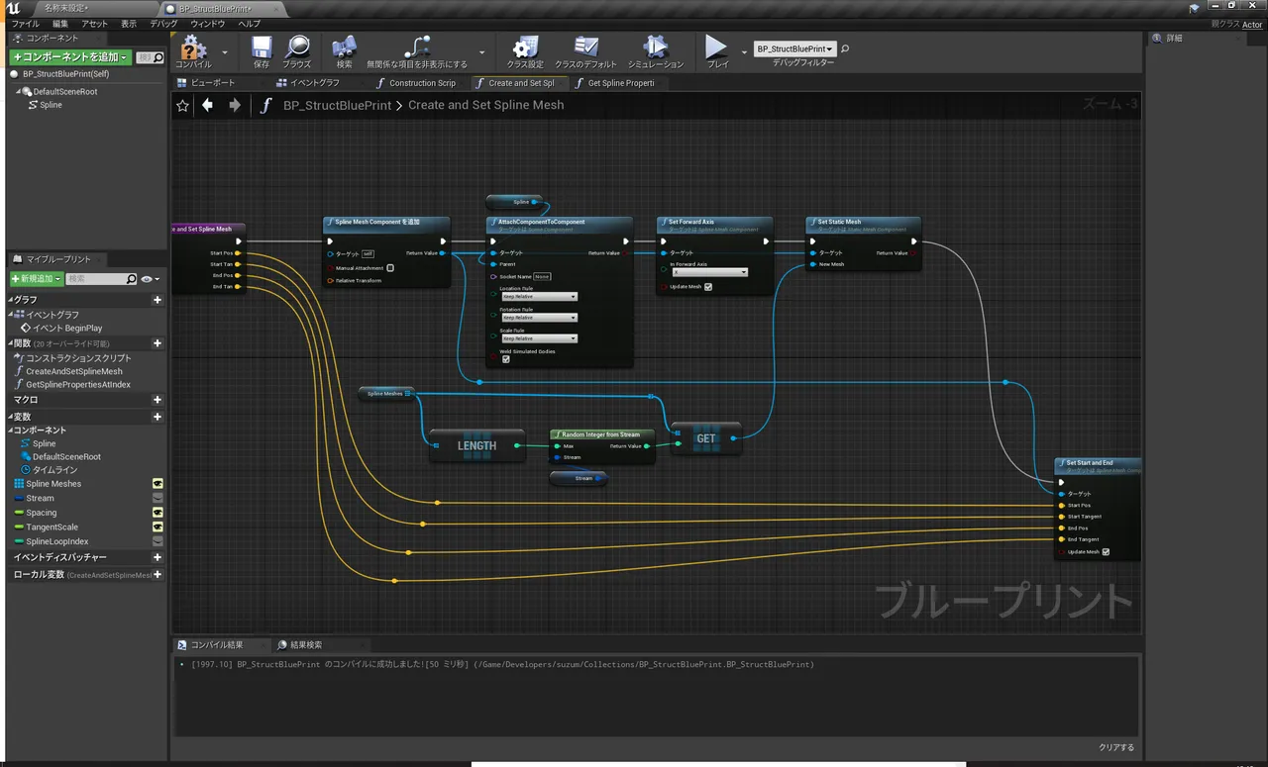The image size is (1268, 767).
Task: Collapse the 関数 (Functions) section
Action: [x=10, y=343]
